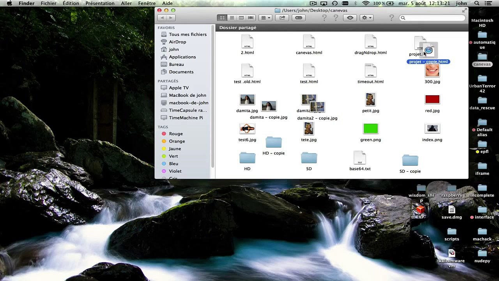Open the john user menu
The image size is (499, 281).
(461, 4)
